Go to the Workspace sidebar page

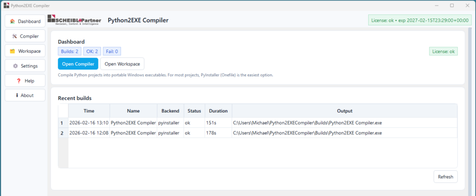(x=25, y=51)
